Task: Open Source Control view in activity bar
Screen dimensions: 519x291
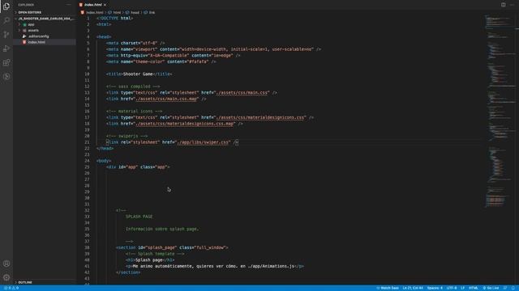Action: pos(6,35)
